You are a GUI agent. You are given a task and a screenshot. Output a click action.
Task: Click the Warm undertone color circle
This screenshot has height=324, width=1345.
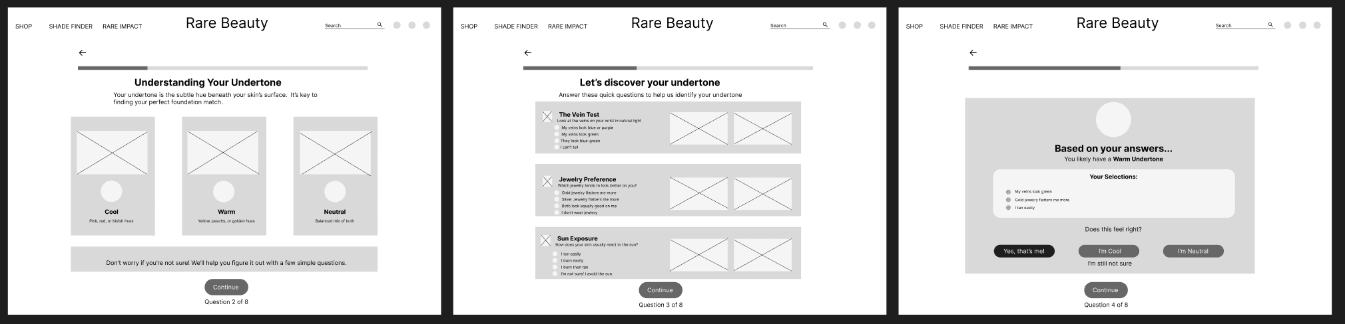tap(224, 191)
